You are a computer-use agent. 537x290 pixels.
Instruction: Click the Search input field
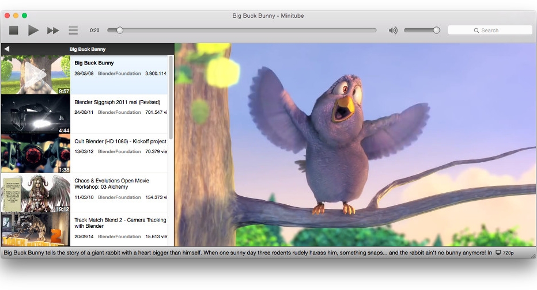click(490, 30)
